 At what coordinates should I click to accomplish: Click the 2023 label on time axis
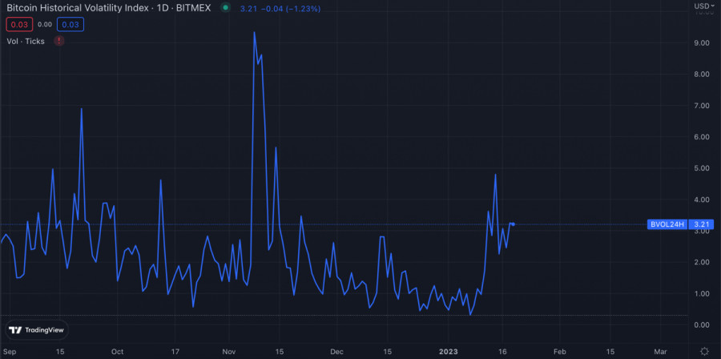coord(447,351)
